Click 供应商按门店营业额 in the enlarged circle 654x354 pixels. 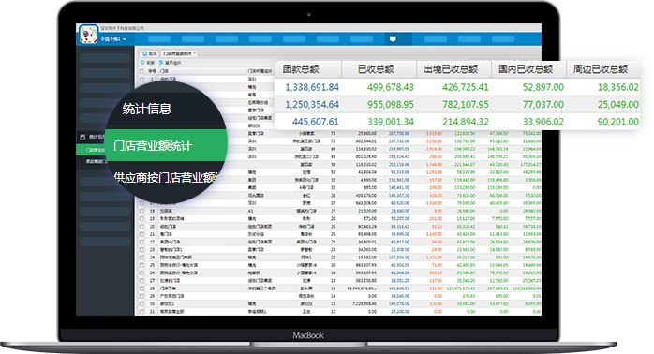click(x=166, y=178)
